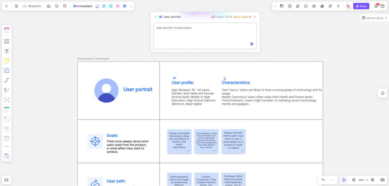Select the Time Efficiency sticky note
The image size is (389, 186).
206,141
